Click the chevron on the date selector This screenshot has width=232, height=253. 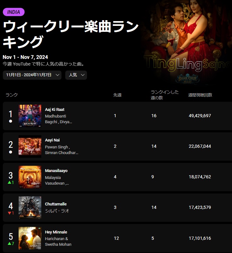[57, 75]
